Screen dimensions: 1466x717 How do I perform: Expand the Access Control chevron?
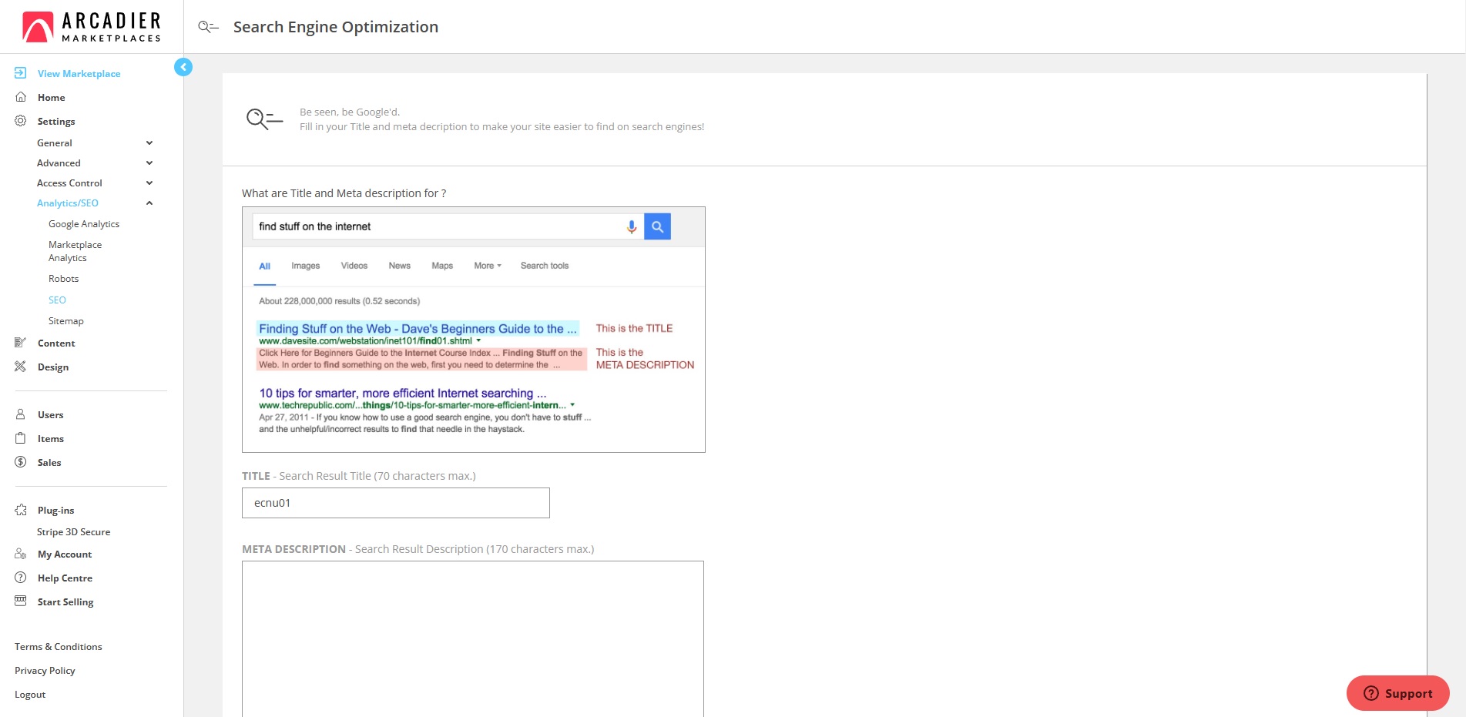click(149, 183)
